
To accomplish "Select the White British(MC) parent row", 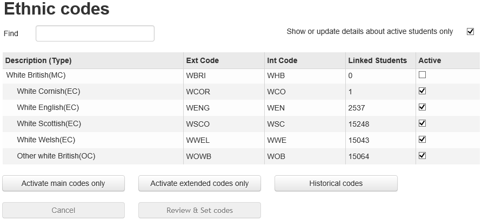I will [x=36, y=75].
